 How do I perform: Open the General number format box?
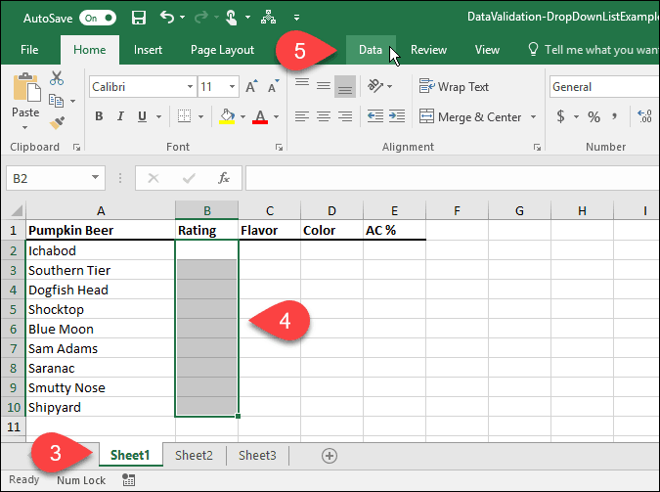tap(604, 87)
